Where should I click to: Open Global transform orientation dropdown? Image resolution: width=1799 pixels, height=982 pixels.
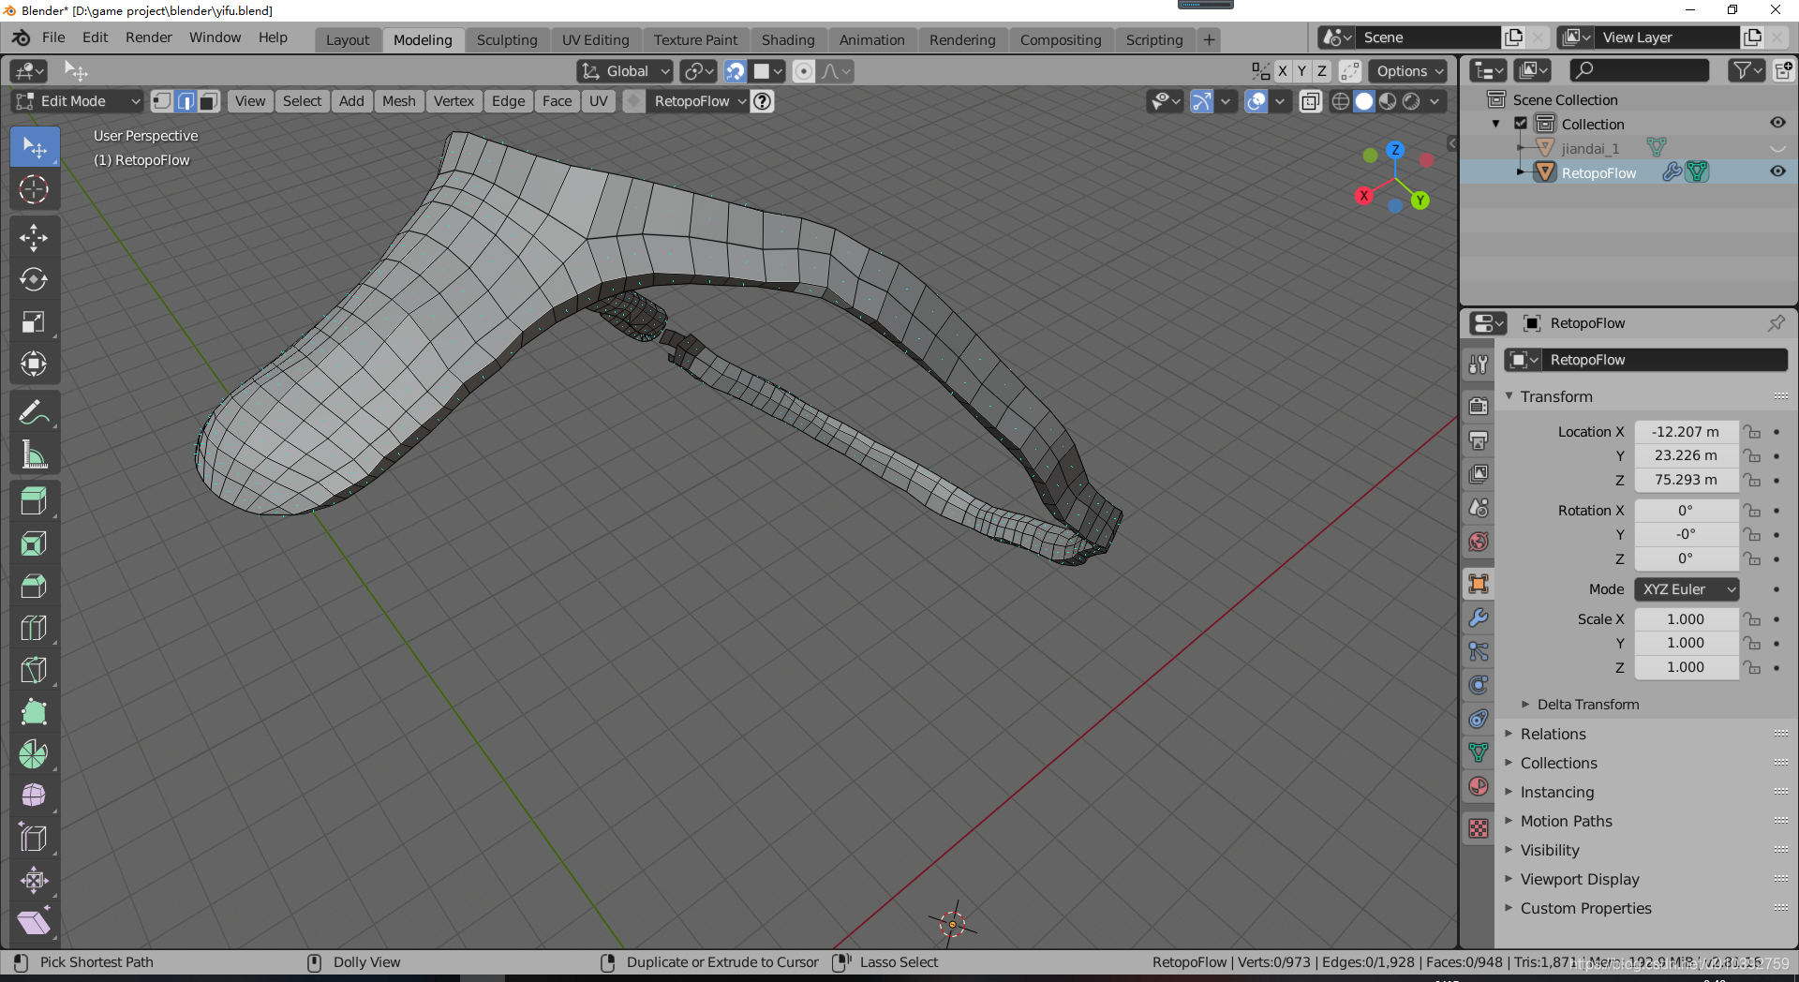625,71
